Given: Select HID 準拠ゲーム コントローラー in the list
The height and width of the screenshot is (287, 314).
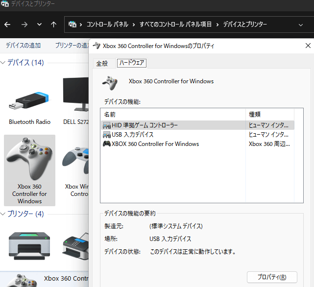Looking at the screenshot, I should [x=145, y=125].
